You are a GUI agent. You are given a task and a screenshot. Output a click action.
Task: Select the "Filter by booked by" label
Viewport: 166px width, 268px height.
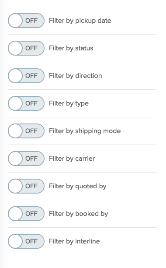coord(78,214)
